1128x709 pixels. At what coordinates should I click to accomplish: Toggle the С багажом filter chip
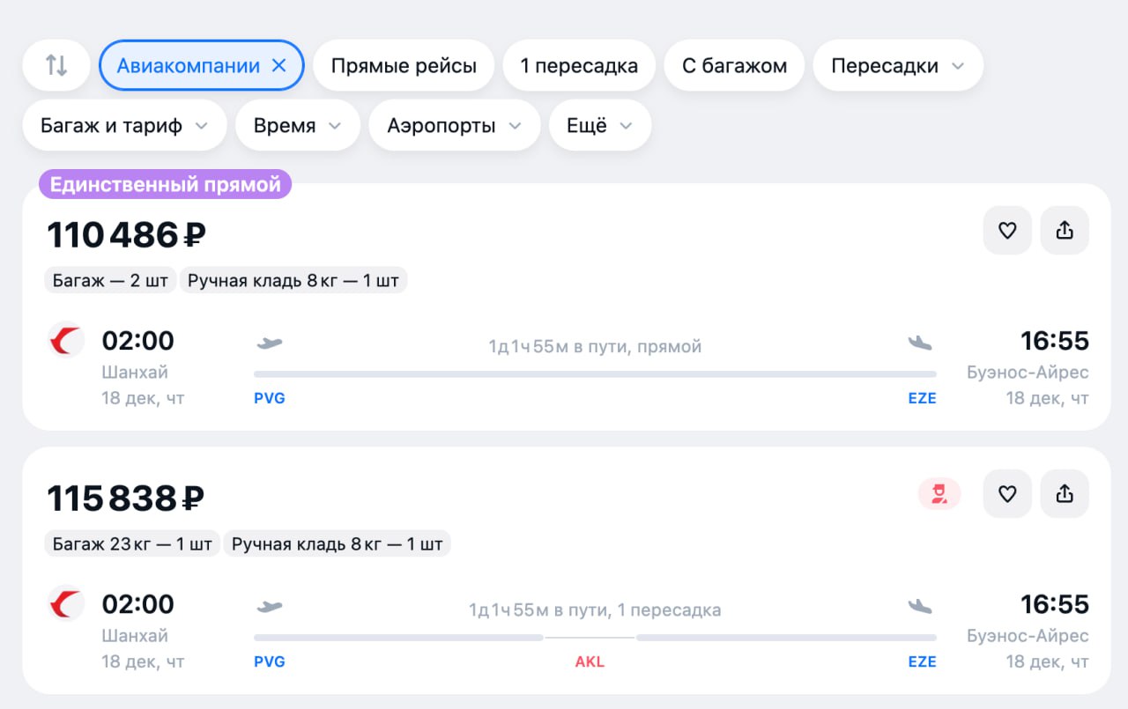(734, 65)
